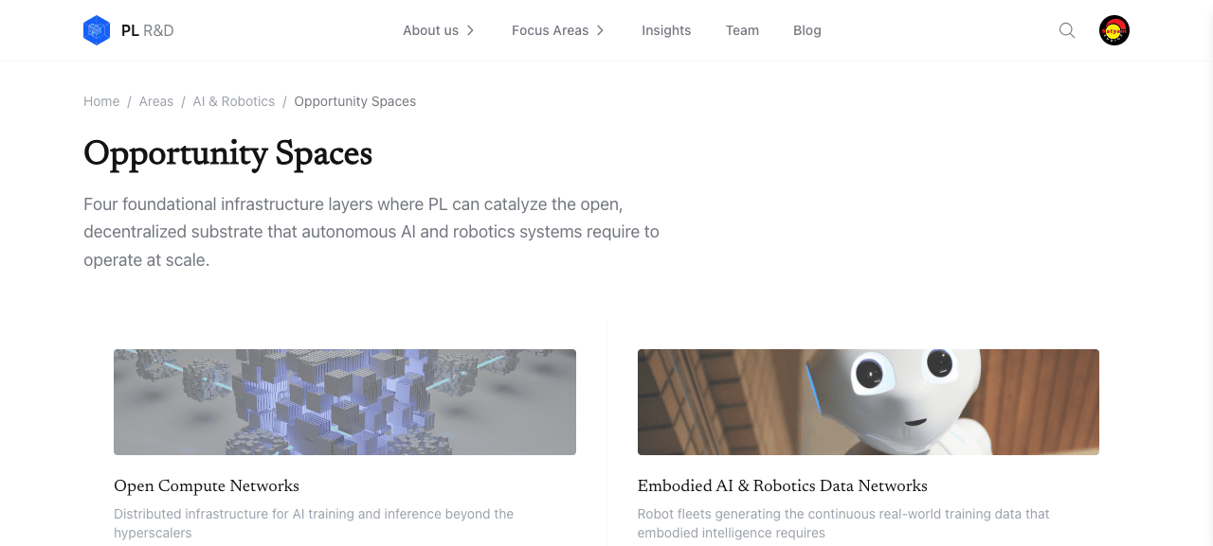
Task: Visit the Blog nav link
Action: [x=807, y=30]
